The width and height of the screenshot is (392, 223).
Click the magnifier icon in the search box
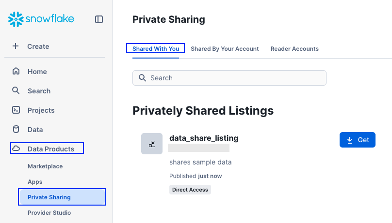click(142, 78)
